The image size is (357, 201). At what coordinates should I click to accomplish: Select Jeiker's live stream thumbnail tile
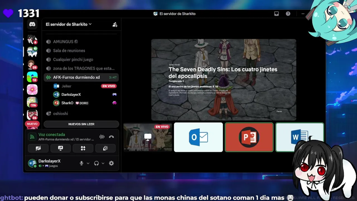pyautogui.click(x=148, y=137)
